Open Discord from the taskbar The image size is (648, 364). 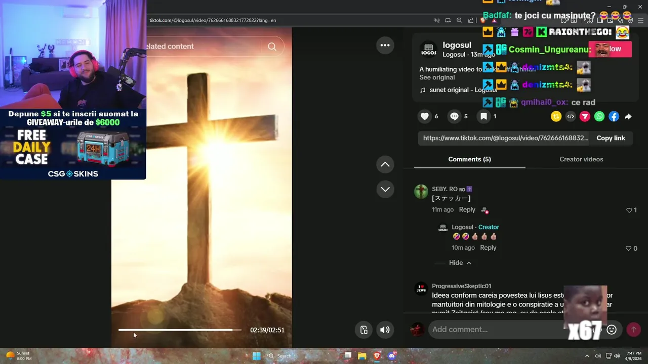391,356
